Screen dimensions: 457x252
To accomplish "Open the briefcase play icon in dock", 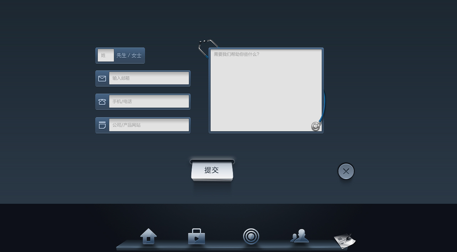I will (196, 236).
